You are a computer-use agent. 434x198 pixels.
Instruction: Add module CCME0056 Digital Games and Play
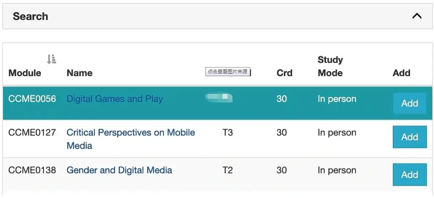click(x=410, y=103)
